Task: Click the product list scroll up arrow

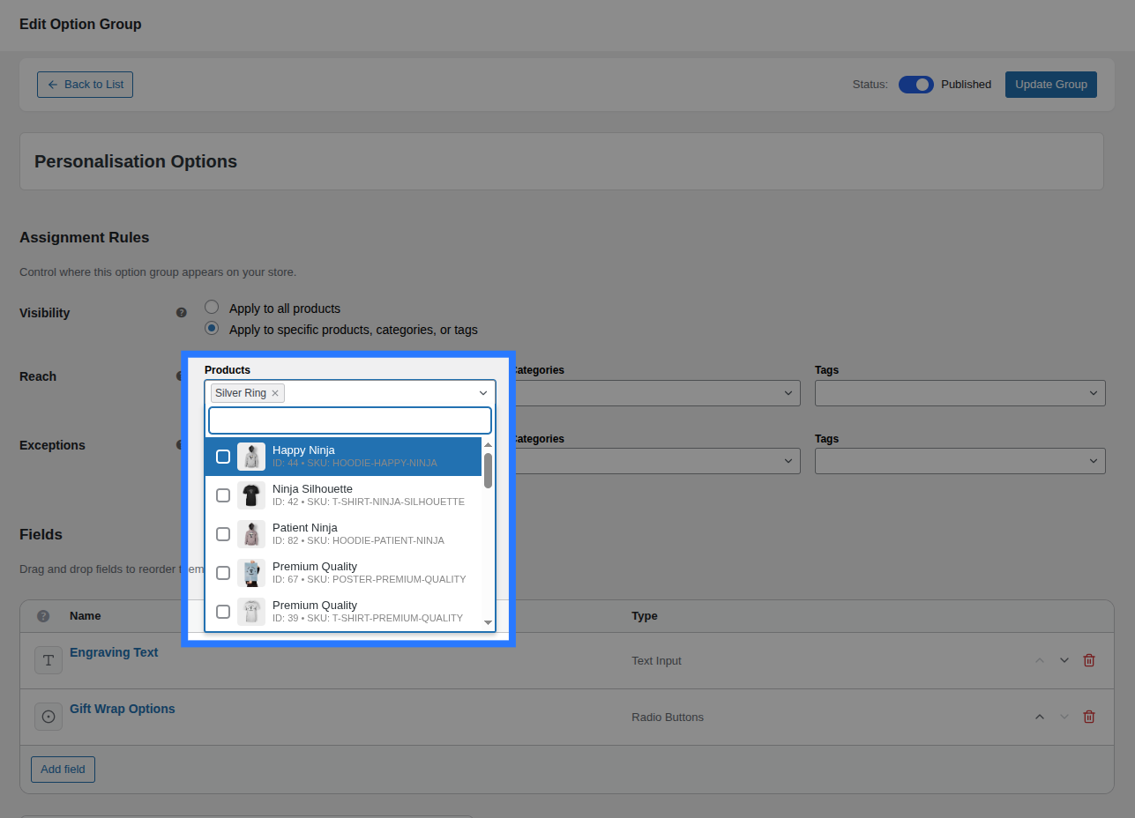Action: click(488, 445)
